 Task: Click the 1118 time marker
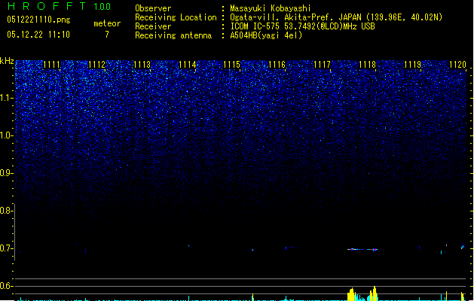coord(367,65)
